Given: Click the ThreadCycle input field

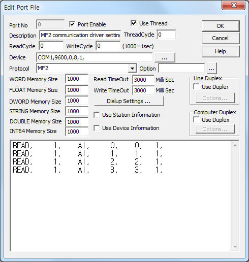Looking at the screenshot, I should click(166, 35).
